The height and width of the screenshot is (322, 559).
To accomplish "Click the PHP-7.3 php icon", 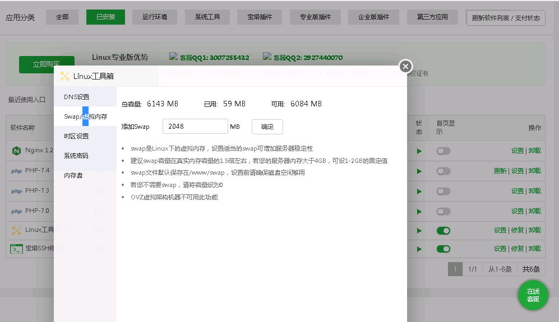I will pyautogui.click(x=16, y=192).
